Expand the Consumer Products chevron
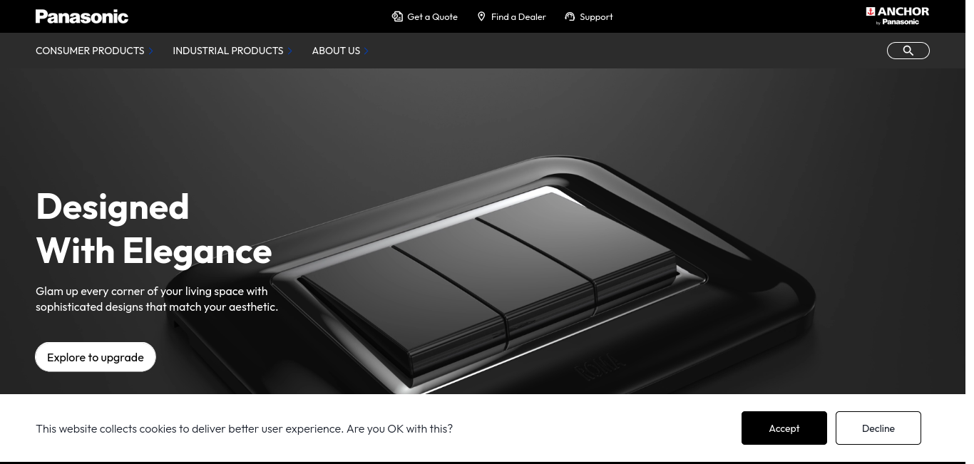974x464 pixels. click(x=151, y=51)
